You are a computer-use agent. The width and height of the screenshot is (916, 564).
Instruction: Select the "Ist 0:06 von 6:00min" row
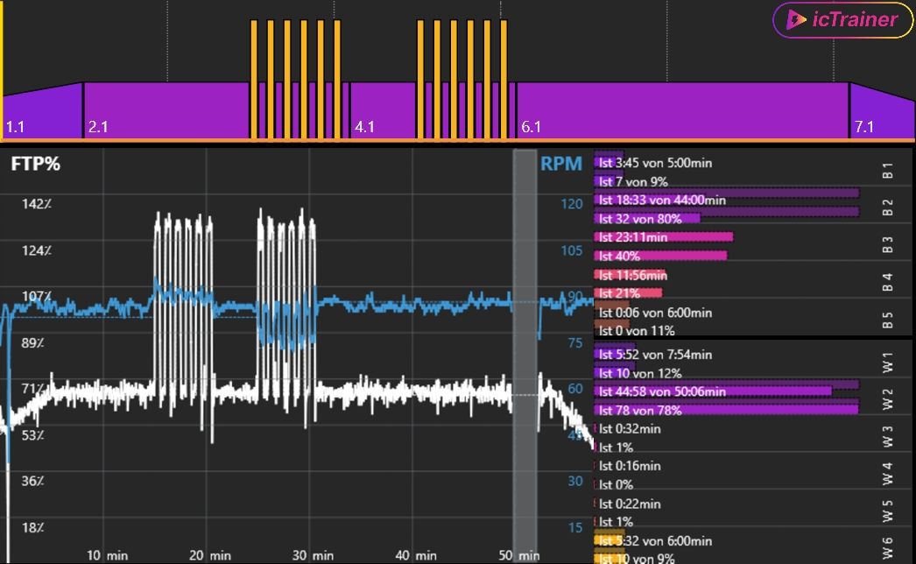coord(654,313)
